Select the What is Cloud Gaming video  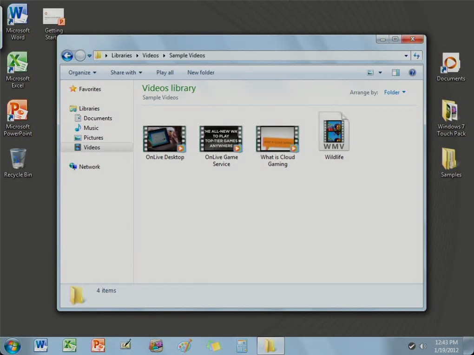point(277,139)
